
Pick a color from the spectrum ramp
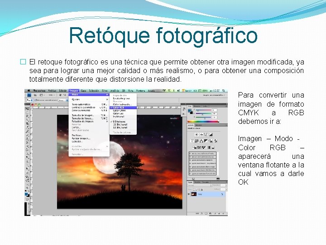pyautogui.click(x=203, y=121)
